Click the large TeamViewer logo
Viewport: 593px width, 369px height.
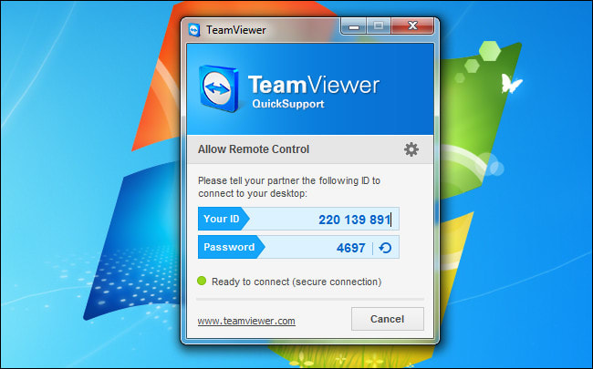(x=219, y=88)
